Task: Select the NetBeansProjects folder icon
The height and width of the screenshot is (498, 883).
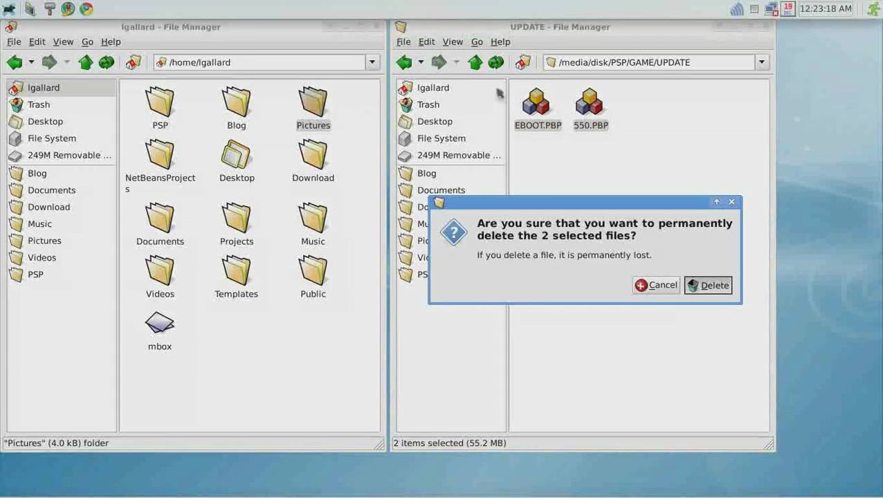Action: [x=160, y=155]
